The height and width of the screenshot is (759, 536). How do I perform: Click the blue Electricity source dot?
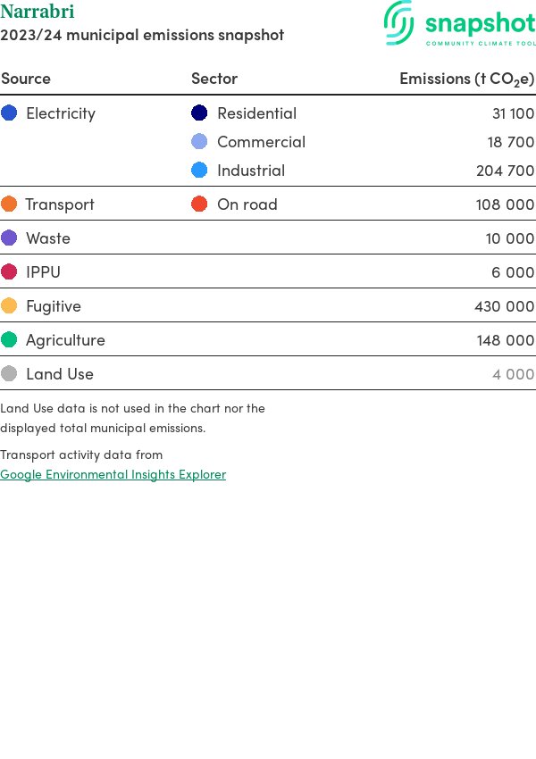pyautogui.click(x=9, y=113)
